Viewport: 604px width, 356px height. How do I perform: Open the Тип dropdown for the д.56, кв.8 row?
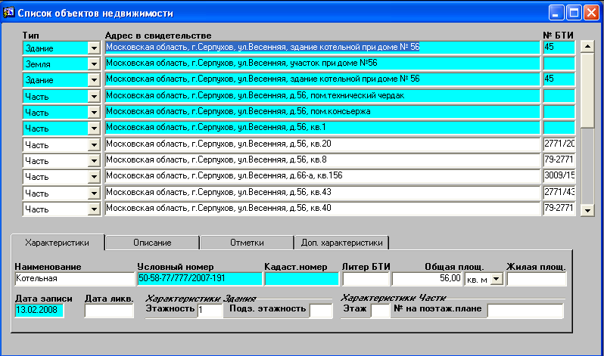click(x=94, y=160)
